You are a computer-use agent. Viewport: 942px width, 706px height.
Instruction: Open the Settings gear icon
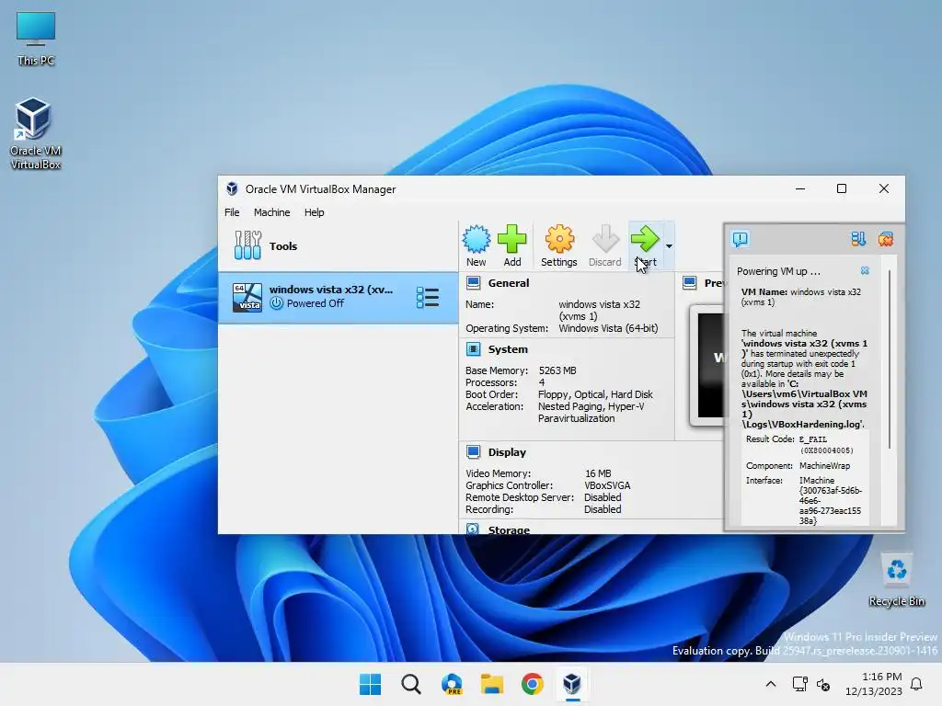tap(558, 245)
